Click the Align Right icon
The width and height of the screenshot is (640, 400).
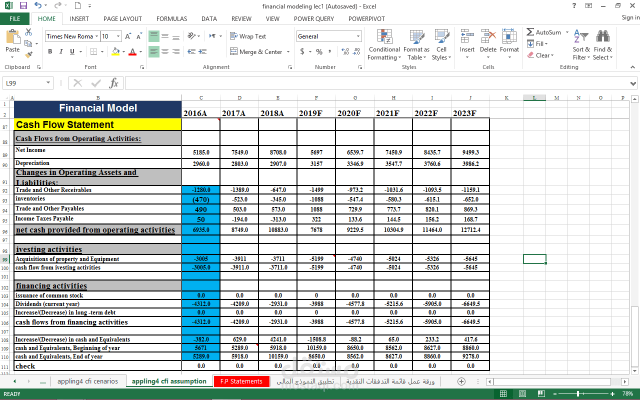(176, 51)
